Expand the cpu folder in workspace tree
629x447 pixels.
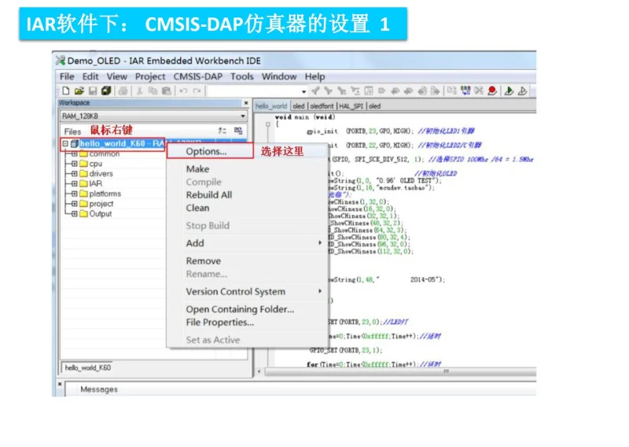74,164
